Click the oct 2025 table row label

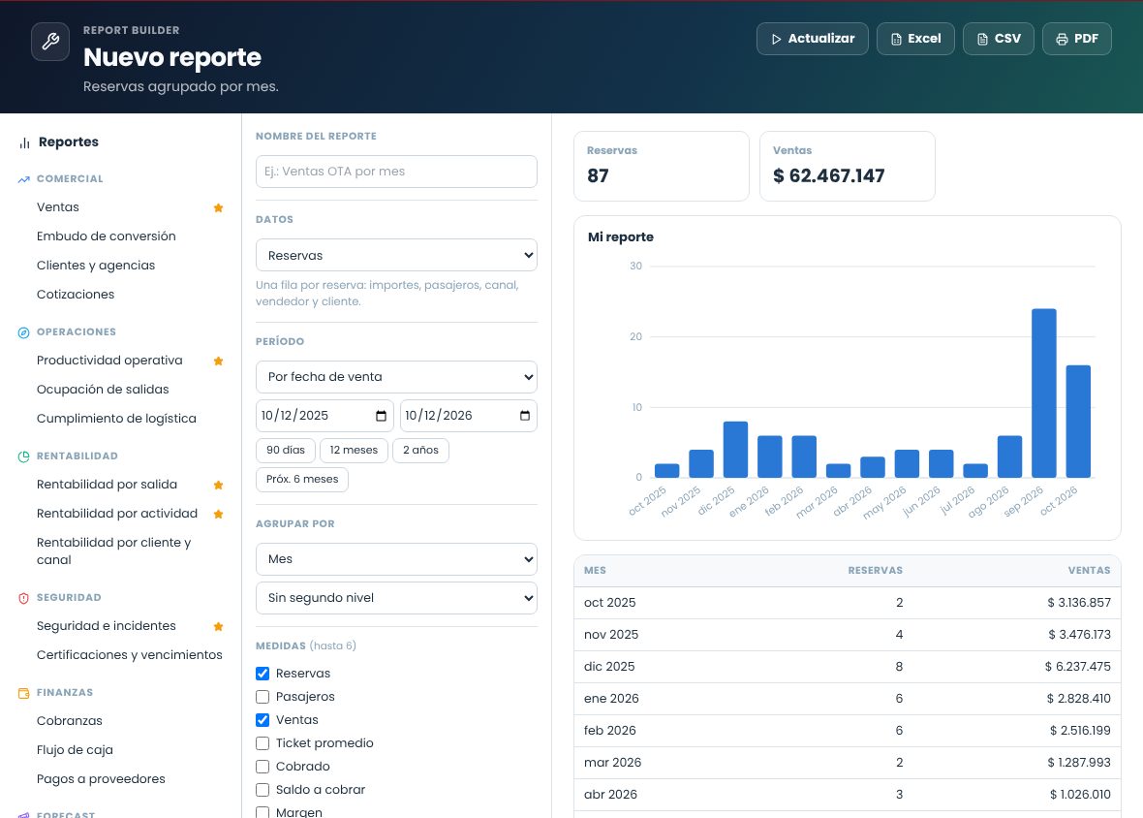click(609, 603)
